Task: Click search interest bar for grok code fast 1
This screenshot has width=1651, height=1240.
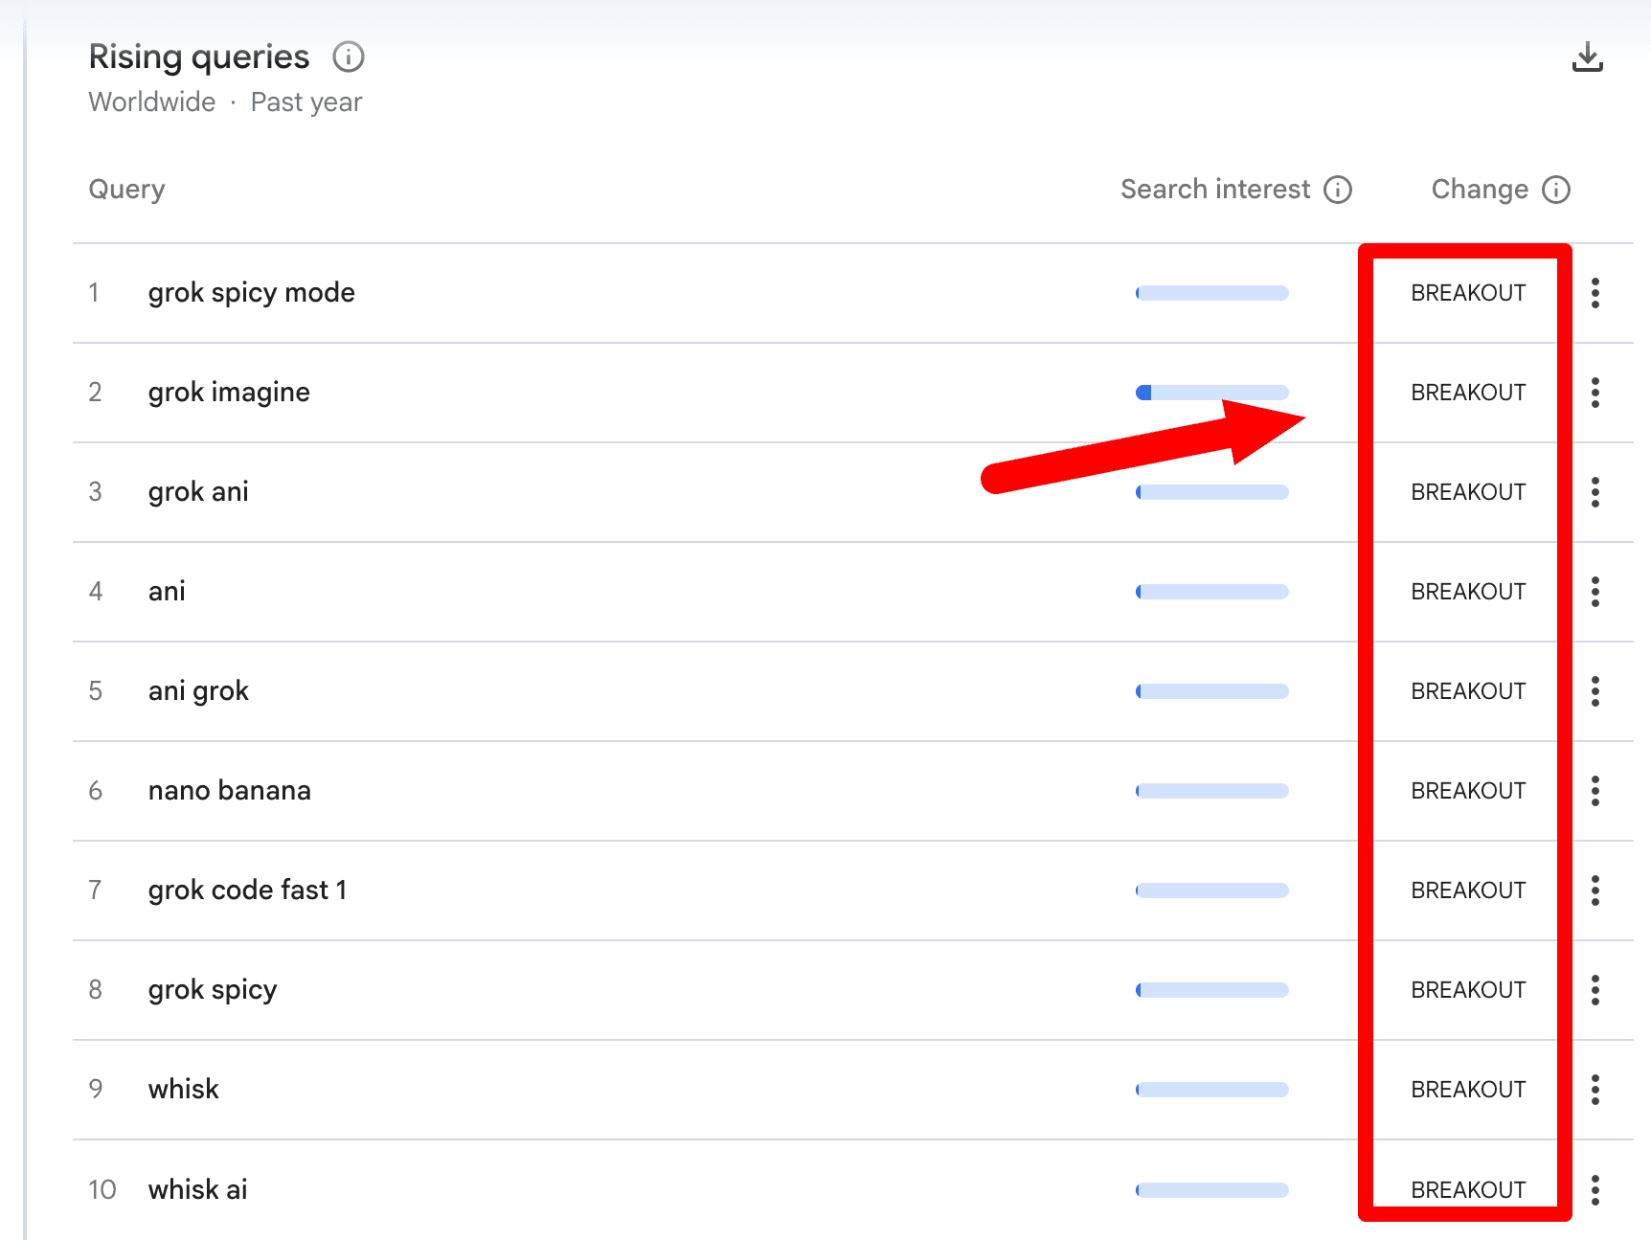Action: click(x=1212, y=891)
